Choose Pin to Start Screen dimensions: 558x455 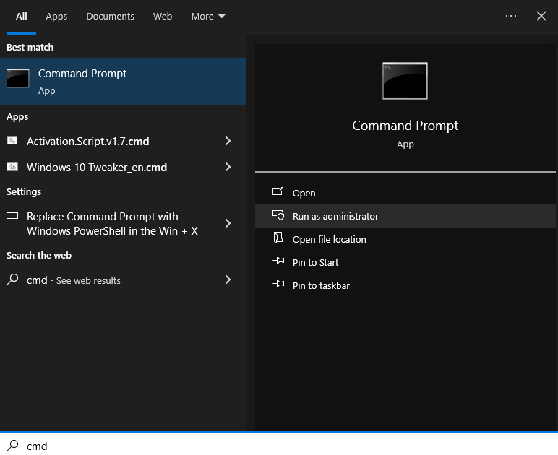pyautogui.click(x=405, y=262)
